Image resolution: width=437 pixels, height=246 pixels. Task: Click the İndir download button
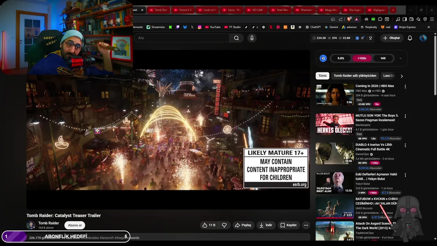[266, 225]
